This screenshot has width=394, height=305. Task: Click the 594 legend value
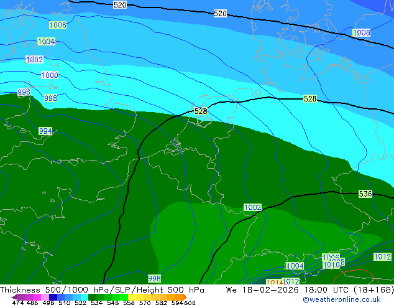point(177,303)
